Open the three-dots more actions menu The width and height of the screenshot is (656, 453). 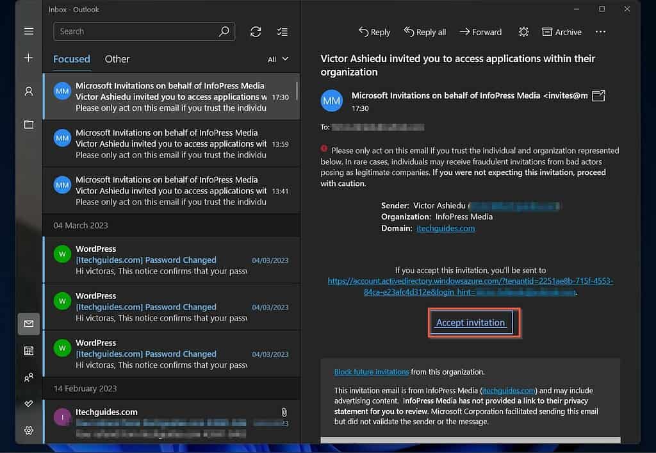click(x=600, y=32)
